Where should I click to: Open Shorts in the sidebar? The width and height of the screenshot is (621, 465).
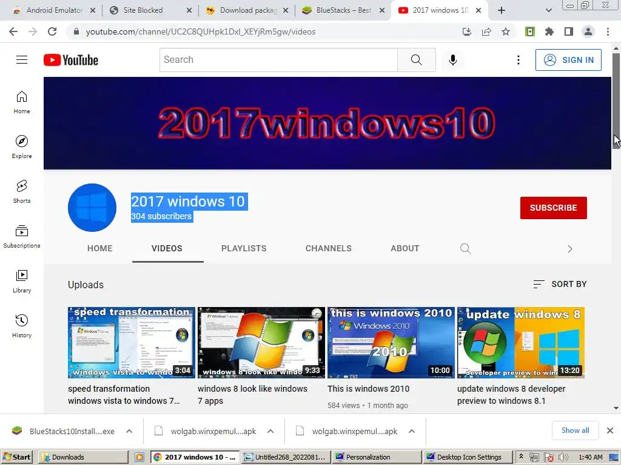tap(22, 192)
